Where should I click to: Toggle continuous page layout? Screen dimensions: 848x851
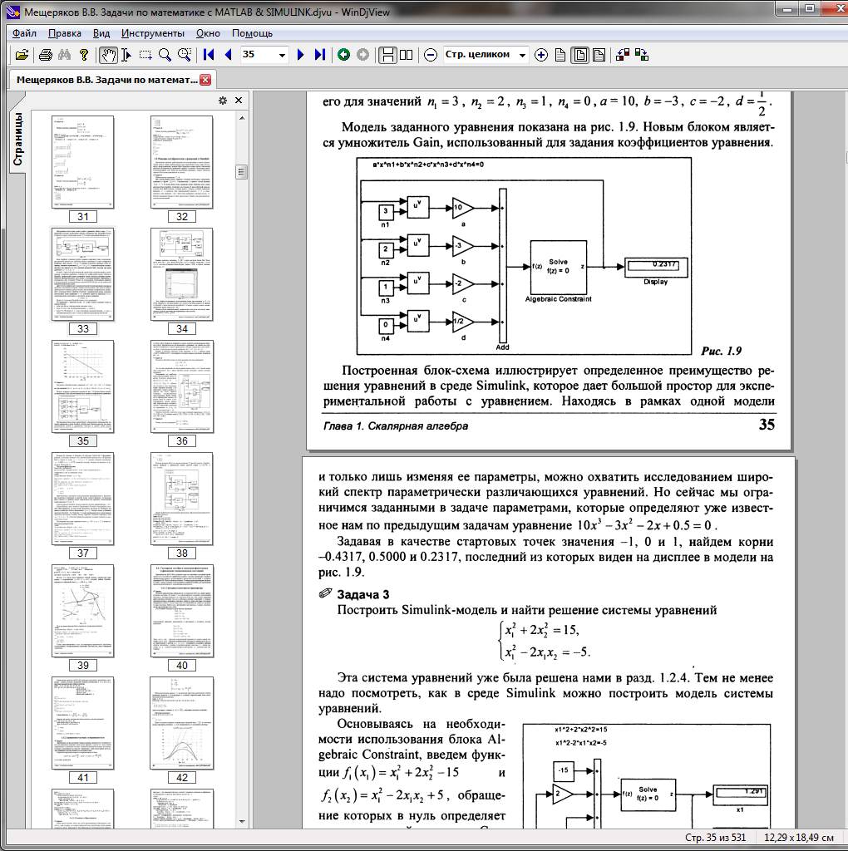(387, 55)
